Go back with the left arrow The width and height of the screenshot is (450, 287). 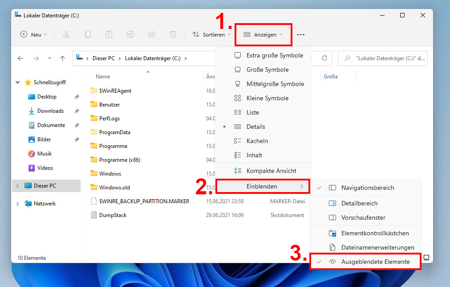click(20, 58)
